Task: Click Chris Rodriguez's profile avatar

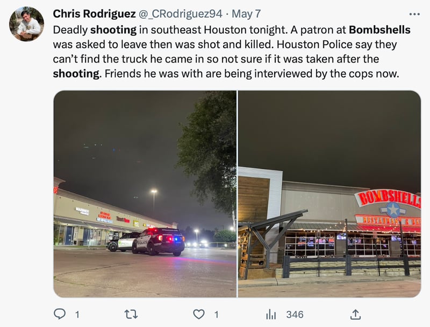Action: 26,24
